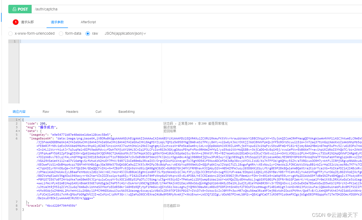The height and width of the screenshot is (220, 362).
Task: Switch to the Headers response tab
Action: pyautogui.click(x=72, y=111)
